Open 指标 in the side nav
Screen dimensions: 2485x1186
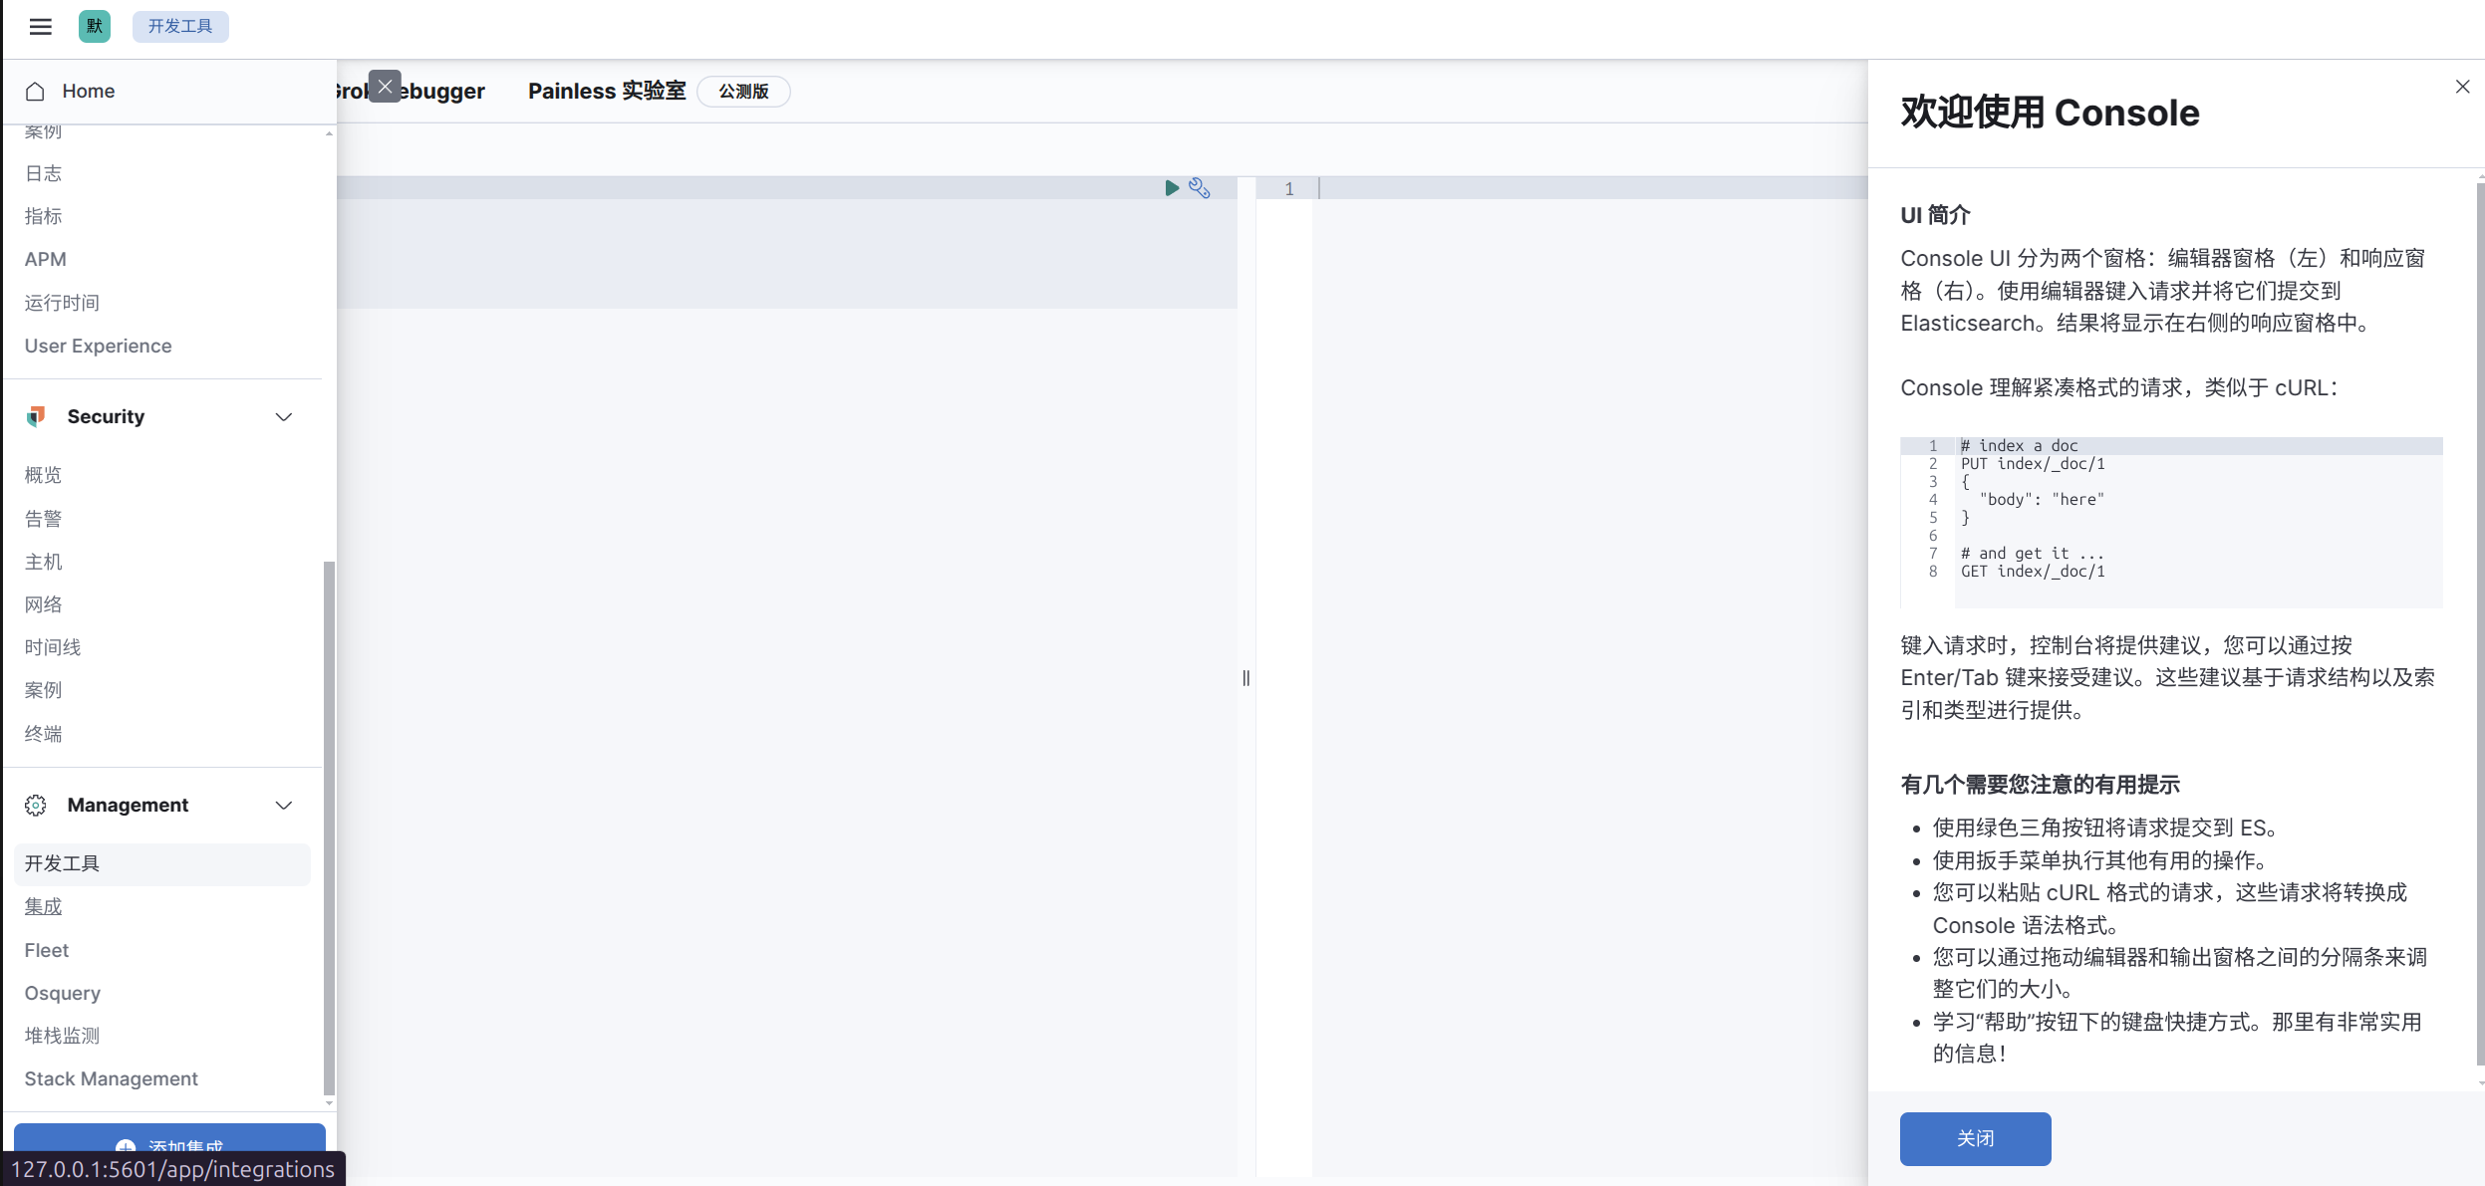coord(44,216)
